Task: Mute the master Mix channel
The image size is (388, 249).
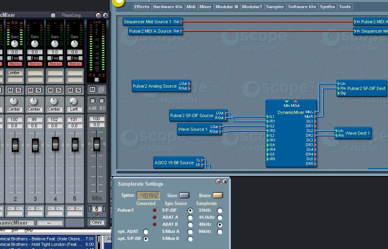Action: coord(93,90)
